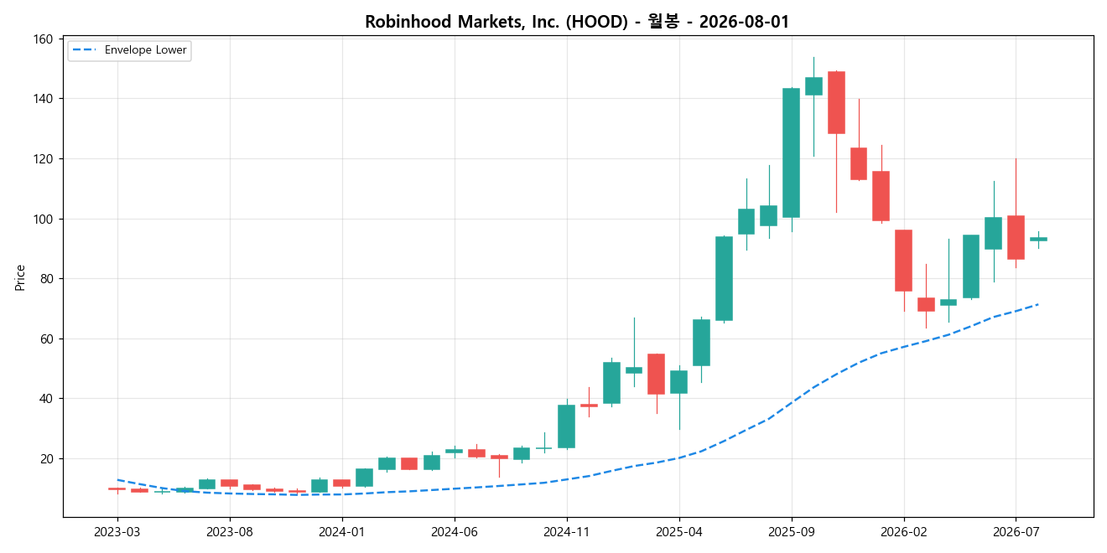This screenshot has height=553, width=1107.
Task: Click the 2025-04 x-axis tick label
Action: coord(679,531)
